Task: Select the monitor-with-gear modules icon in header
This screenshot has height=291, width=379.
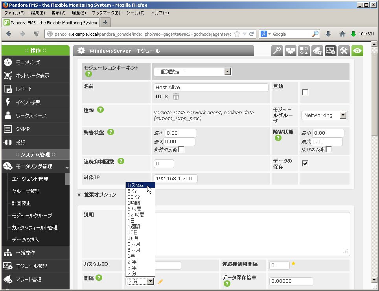Action: [x=330, y=51]
